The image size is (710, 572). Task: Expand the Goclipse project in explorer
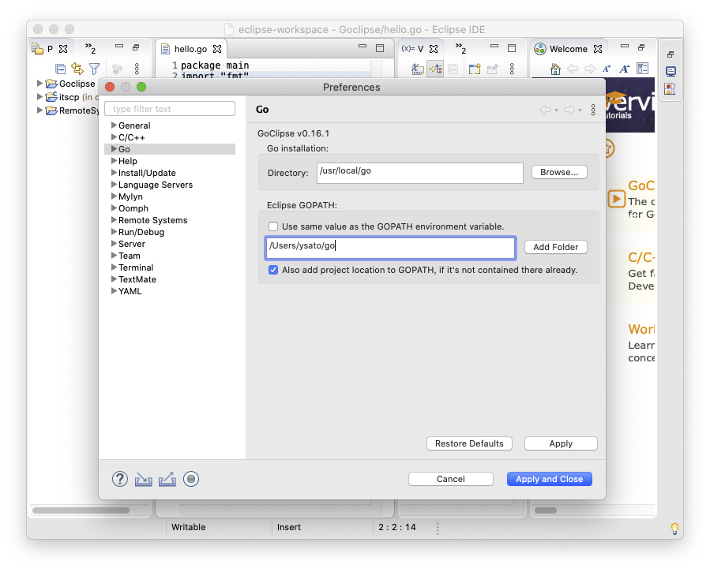click(x=41, y=84)
